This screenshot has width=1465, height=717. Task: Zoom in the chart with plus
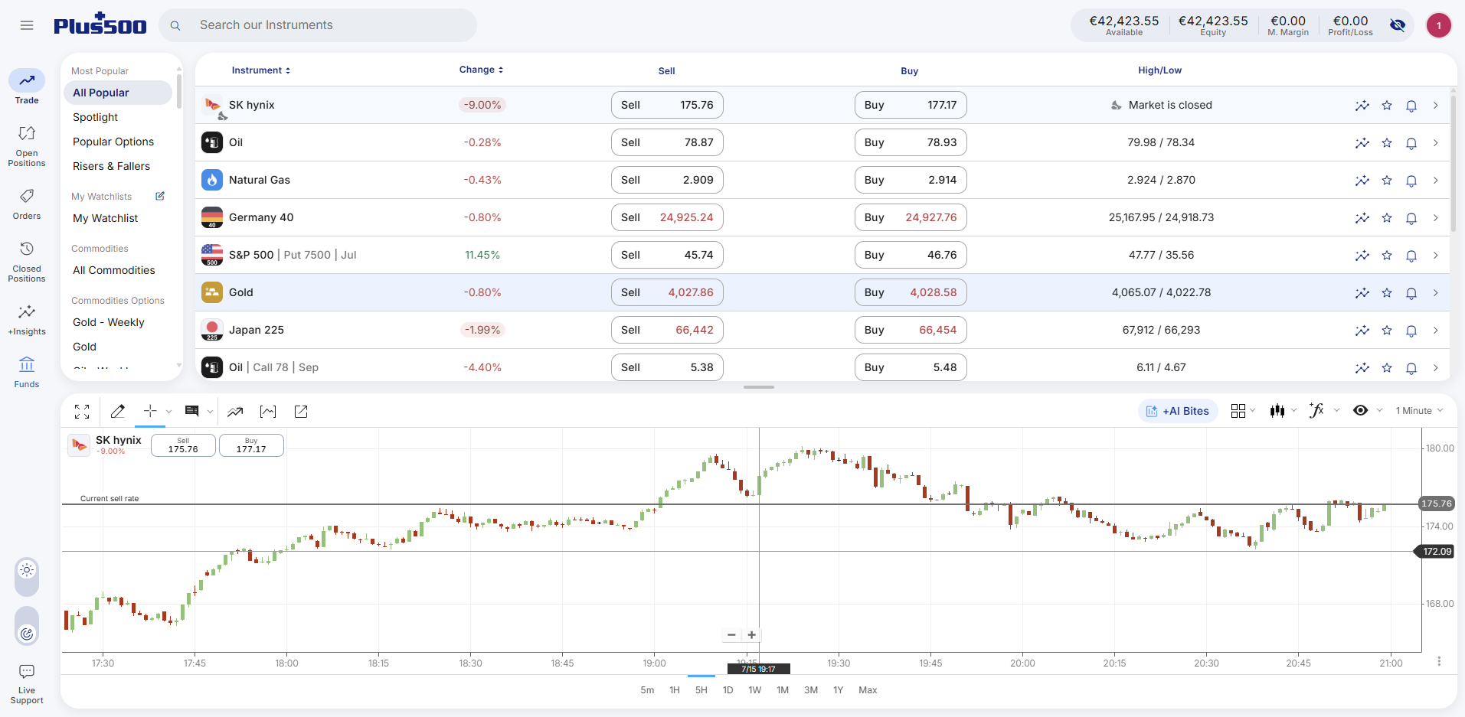752,635
